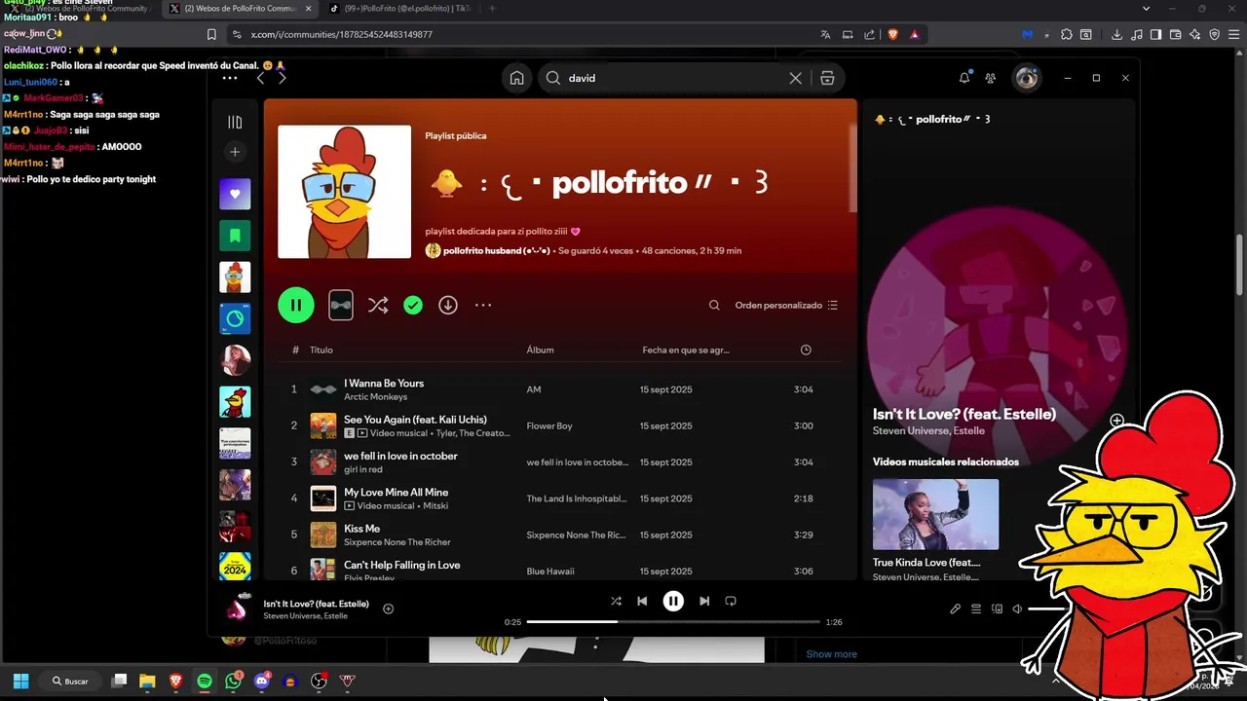Viewport: 1247px width, 701px height.
Task: Download the pollofrito playlist
Action: 448,305
